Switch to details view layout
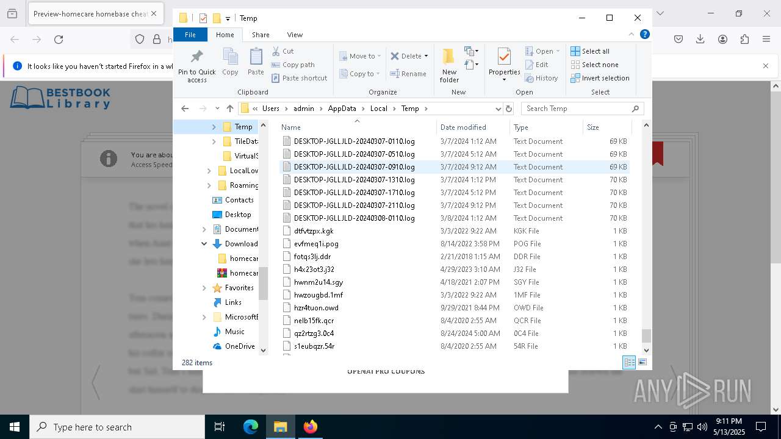Screen dimensions: 781x439 point(629,362)
